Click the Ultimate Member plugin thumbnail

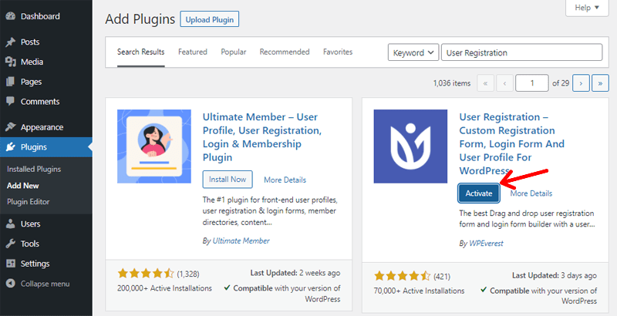point(154,146)
